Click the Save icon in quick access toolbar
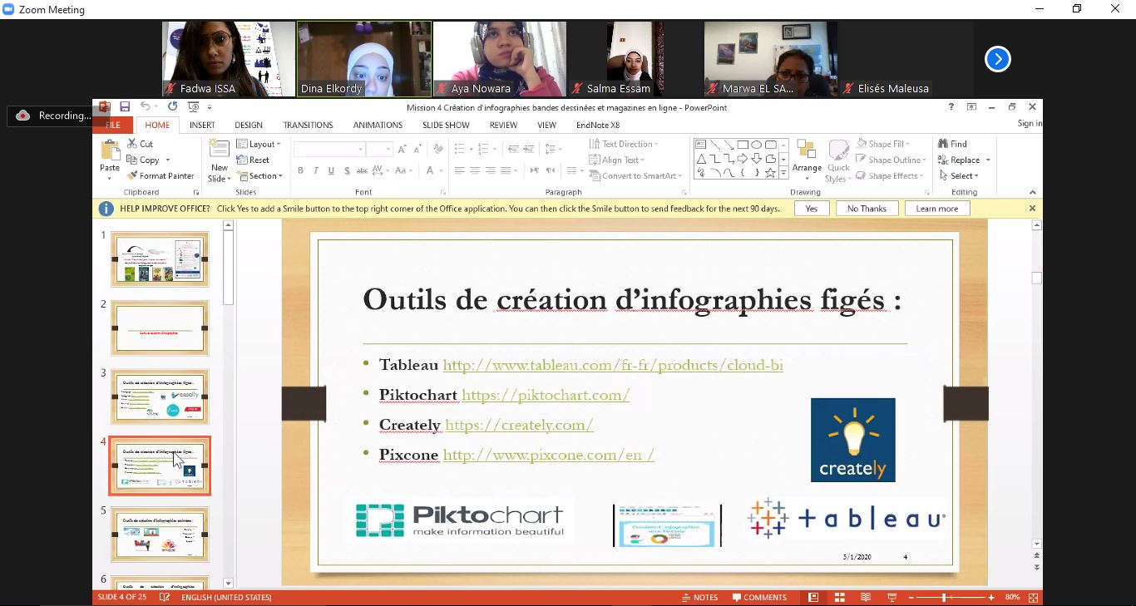 125,106
